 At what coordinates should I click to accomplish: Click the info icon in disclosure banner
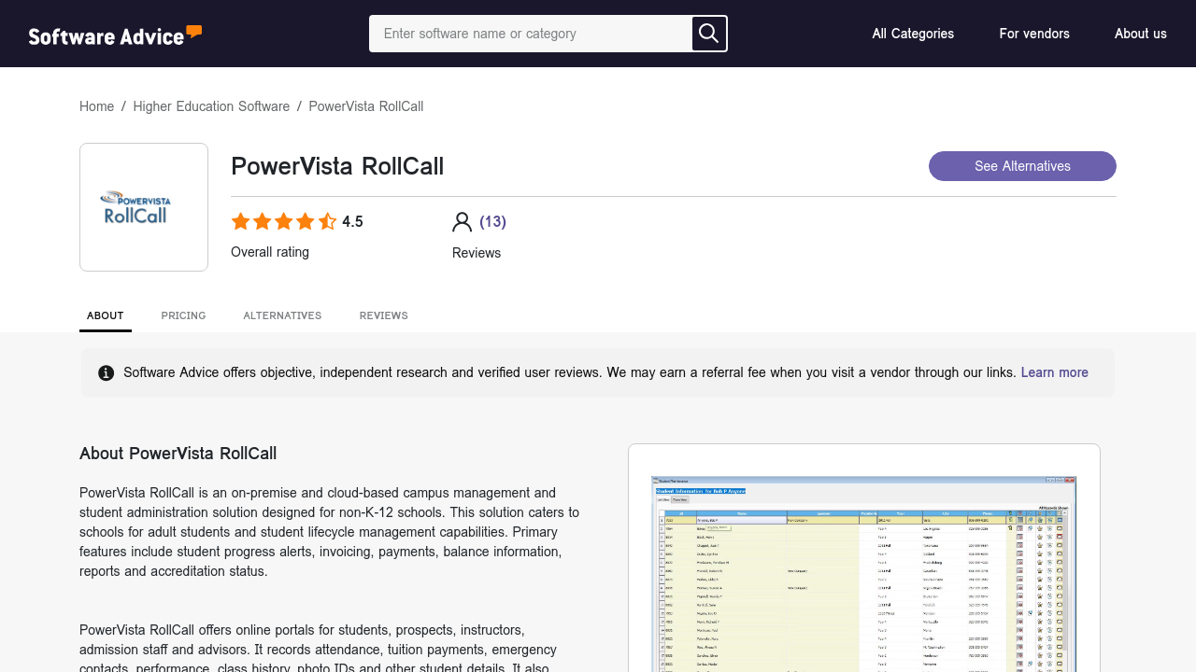pos(107,373)
